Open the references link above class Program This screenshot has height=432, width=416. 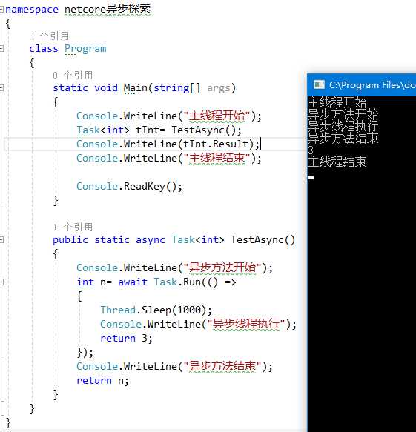(49, 36)
